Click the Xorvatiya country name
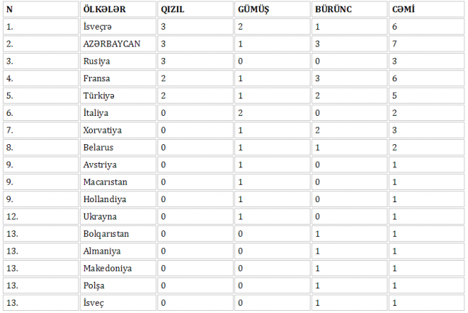This screenshot has height=313, width=468. coord(103,130)
